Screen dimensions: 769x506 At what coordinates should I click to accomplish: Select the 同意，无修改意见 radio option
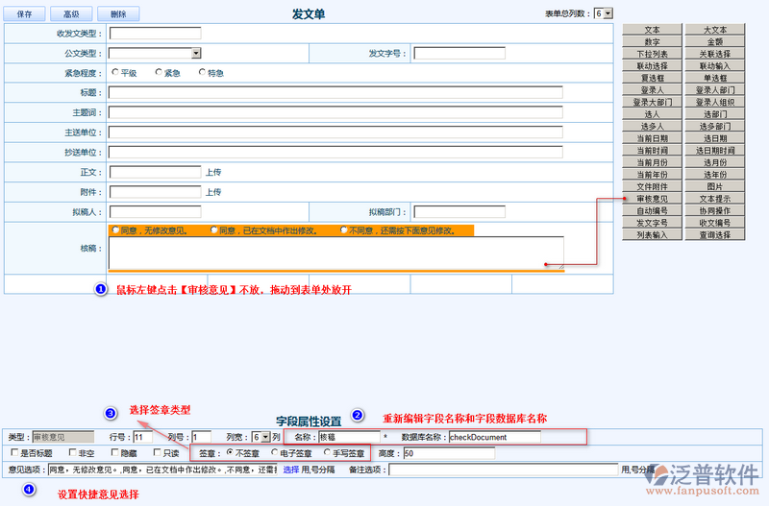point(115,229)
